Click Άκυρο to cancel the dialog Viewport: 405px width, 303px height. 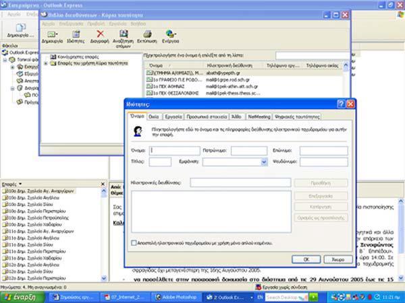pyautogui.click(x=338, y=259)
